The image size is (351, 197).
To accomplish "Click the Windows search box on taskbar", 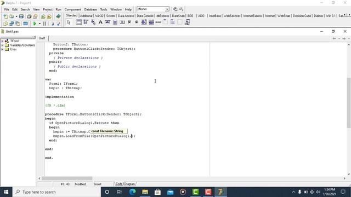I will tap(57, 192).
